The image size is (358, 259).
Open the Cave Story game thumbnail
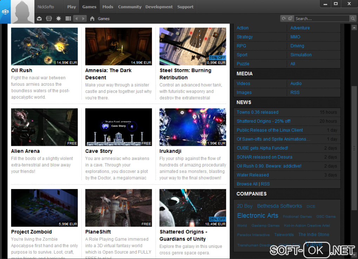coord(119,127)
